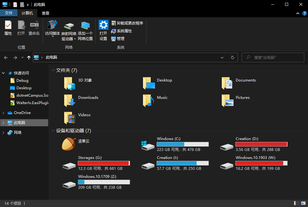Viewport: 308px width, 207px height.
Task: Open the 文件 (File) tab
Action: pyautogui.click(x=9, y=13)
